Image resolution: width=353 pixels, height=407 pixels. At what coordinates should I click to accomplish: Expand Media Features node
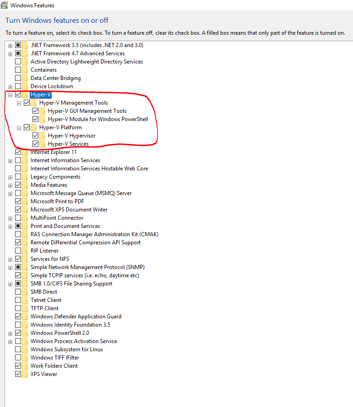(10, 185)
